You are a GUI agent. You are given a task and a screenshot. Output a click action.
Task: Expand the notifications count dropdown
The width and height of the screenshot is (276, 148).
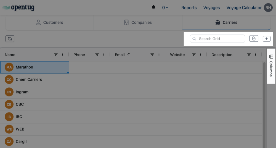point(165,8)
